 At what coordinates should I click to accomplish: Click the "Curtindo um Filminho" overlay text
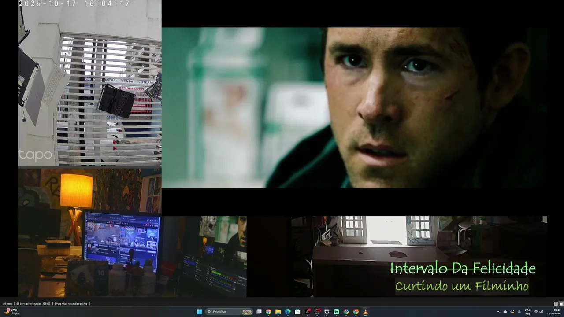click(x=462, y=286)
